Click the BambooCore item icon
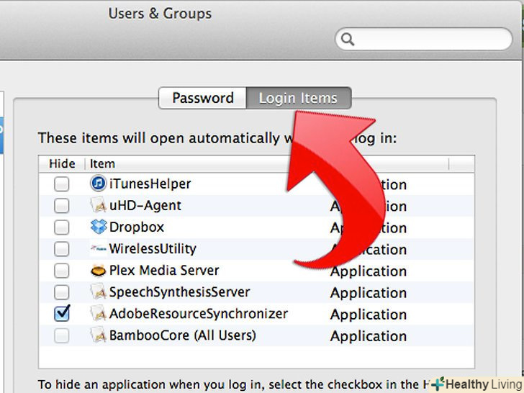 tap(99, 335)
